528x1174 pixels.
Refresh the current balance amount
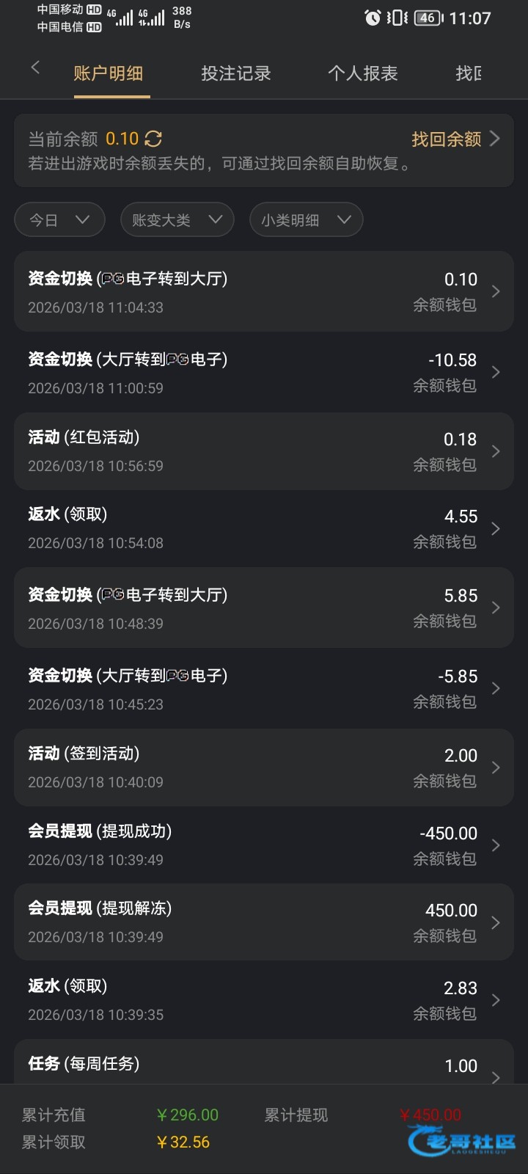coord(153,139)
